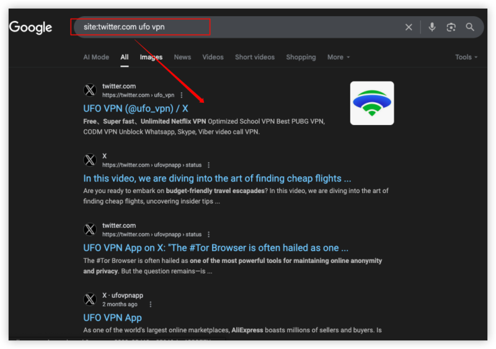Expand the More dropdown
Image resolution: width=496 pixels, height=349 pixels.
(339, 57)
